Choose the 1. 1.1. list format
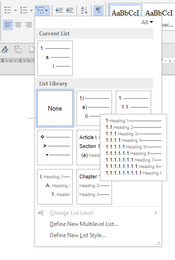This screenshot has width=175, height=260. coord(133,102)
